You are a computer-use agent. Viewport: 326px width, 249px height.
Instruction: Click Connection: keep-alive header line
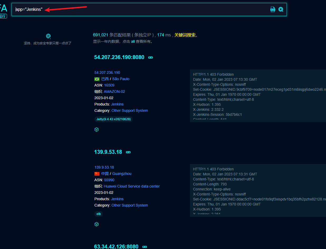tap(212, 189)
